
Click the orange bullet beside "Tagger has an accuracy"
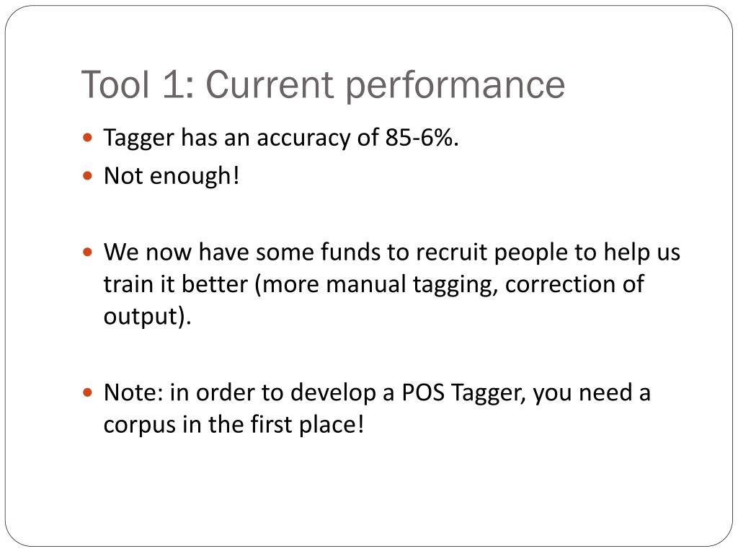click(87, 138)
